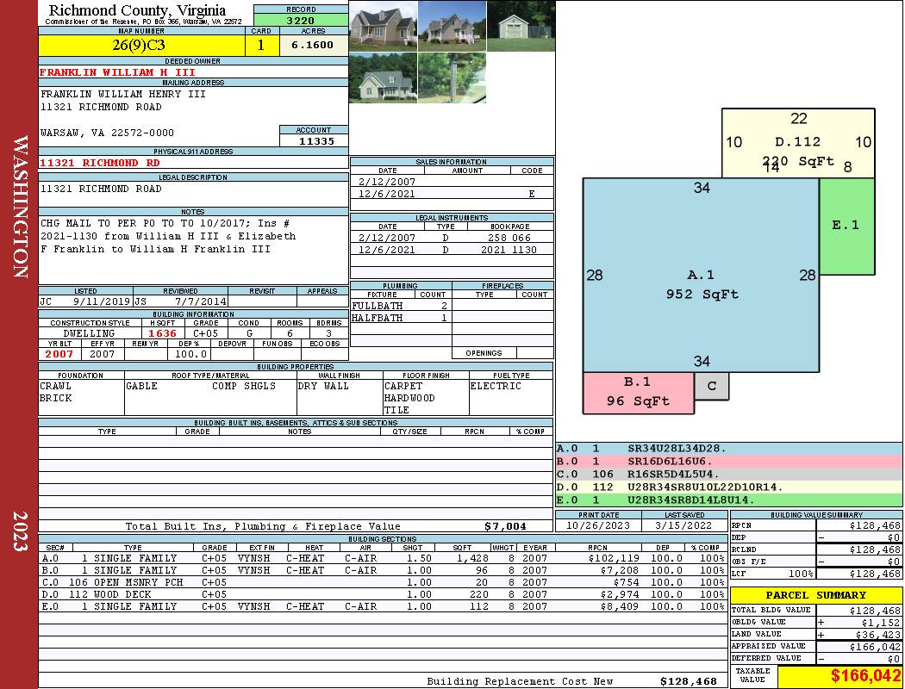The height and width of the screenshot is (689, 905).
Task: Click the B.0 sketch code row SR16D6L16U6
Action: [x=728, y=461]
